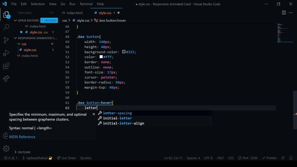Collapse the Responsive Animated Card folder section
This screenshot has height=167, width=297.
(x=36, y=38)
